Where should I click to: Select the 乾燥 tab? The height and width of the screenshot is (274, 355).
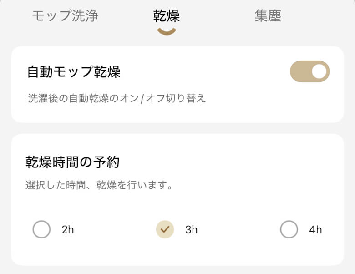(x=167, y=16)
